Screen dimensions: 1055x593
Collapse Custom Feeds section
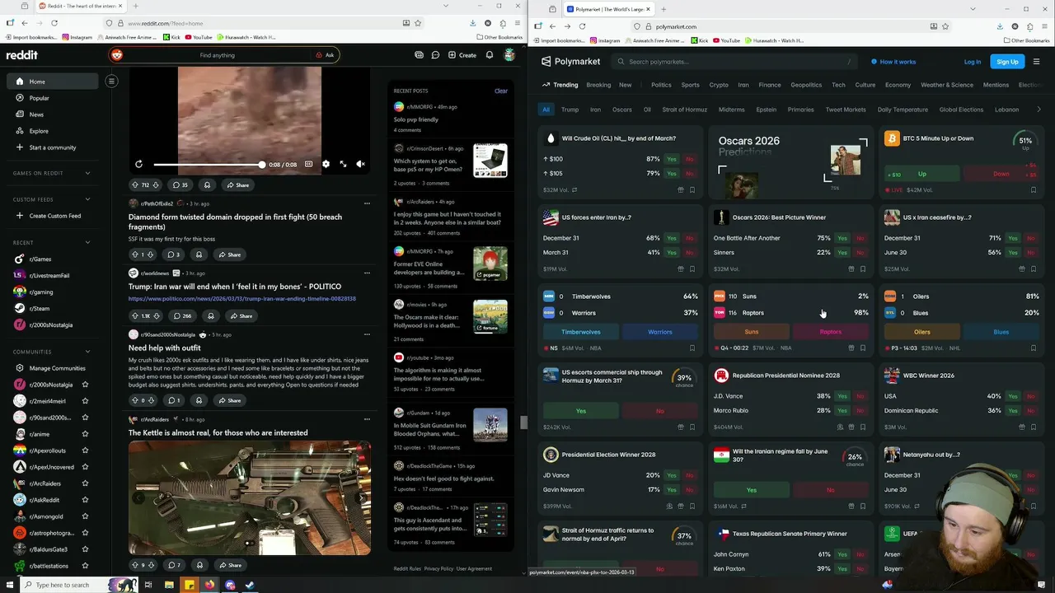coord(87,199)
